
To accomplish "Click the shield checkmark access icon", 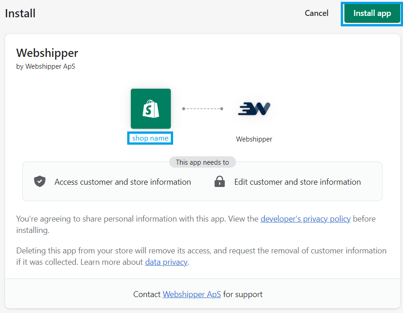I will [x=40, y=182].
